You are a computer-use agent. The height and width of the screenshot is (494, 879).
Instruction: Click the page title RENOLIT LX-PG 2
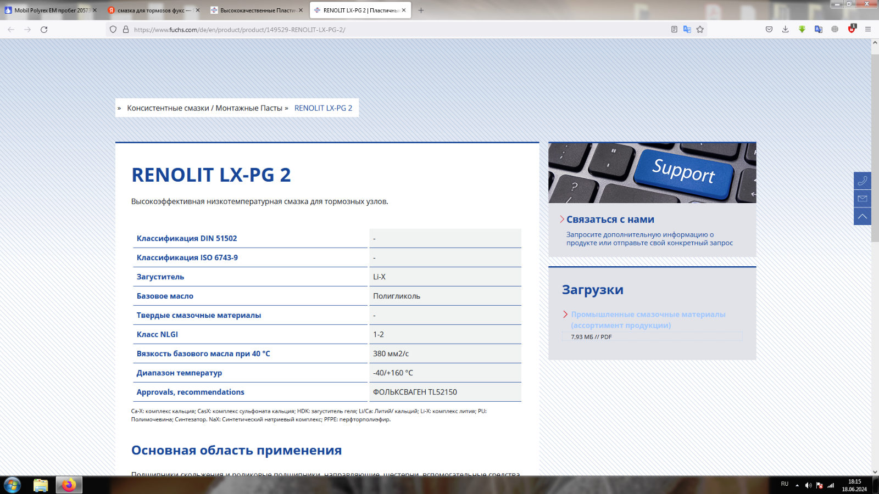(211, 175)
